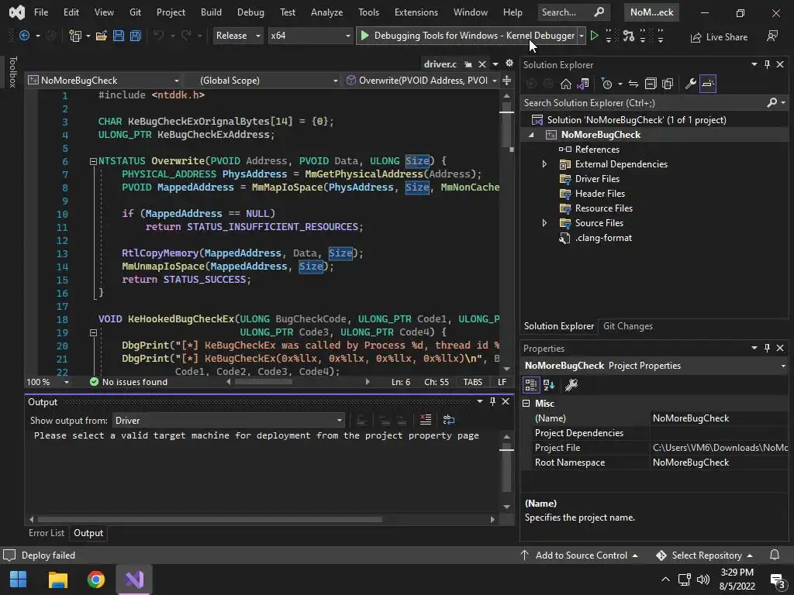Start without debugging green outline arrow
794x595 pixels.
pos(595,36)
